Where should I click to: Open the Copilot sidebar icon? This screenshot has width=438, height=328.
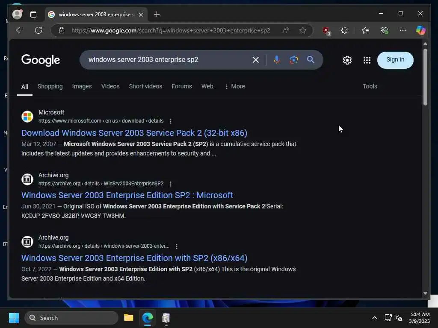[420, 30]
